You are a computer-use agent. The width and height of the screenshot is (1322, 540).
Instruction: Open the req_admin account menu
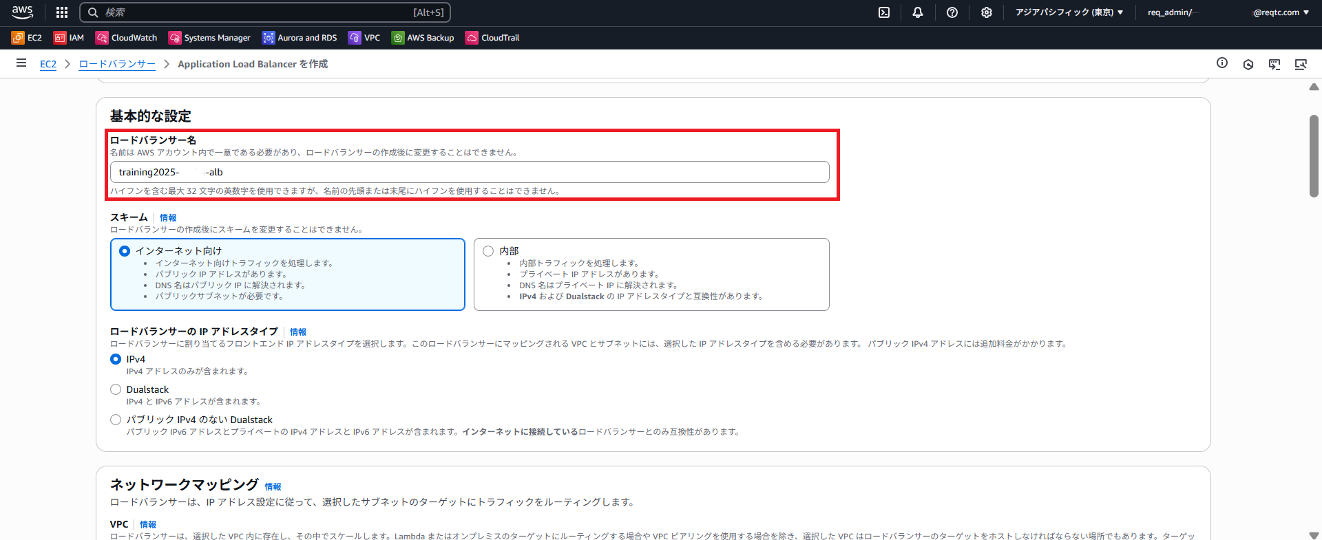click(1228, 12)
